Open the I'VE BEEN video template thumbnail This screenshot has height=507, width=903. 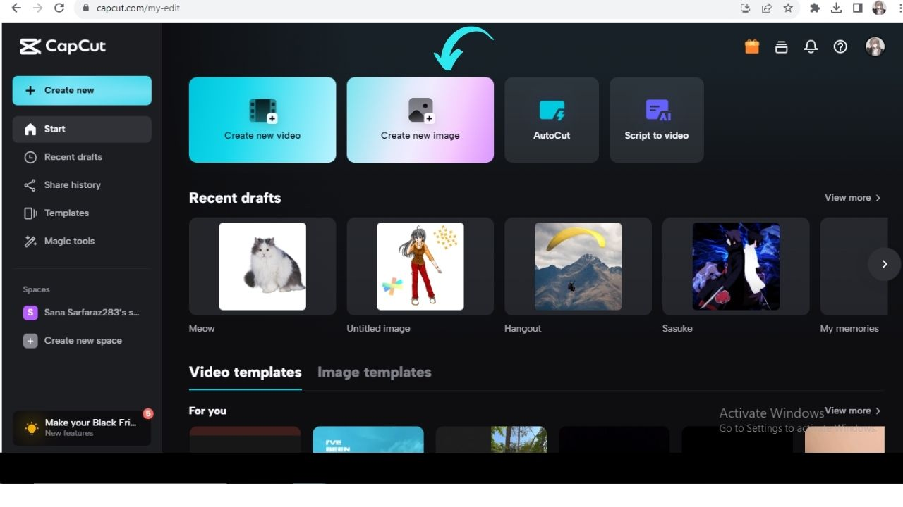368,439
